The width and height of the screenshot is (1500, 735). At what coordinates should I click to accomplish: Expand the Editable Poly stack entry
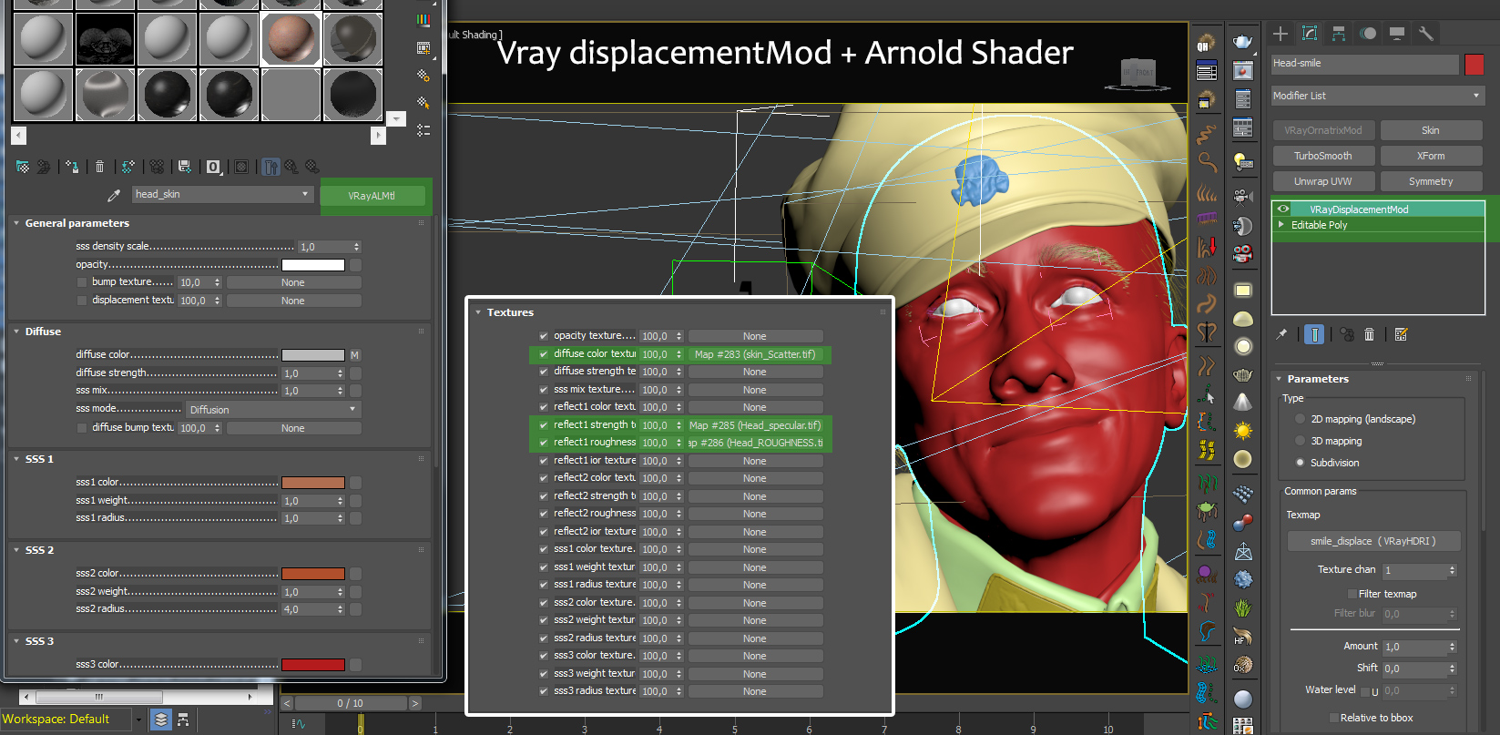[x=1281, y=225]
